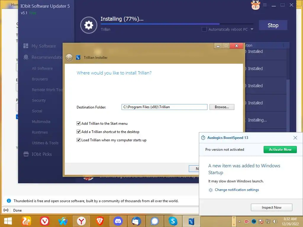
Task: Select Utilities & Tools category
Action: 45,143
